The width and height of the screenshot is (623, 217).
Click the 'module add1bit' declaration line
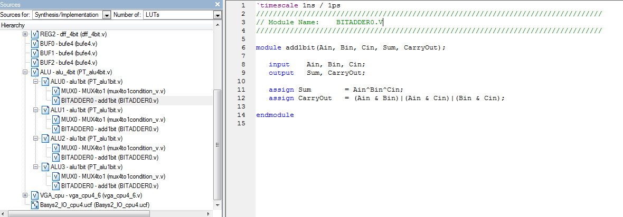click(351, 47)
